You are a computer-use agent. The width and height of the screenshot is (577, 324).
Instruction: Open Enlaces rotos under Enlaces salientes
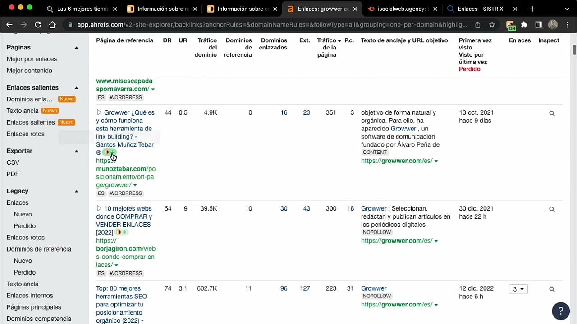click(x=26, y=134)
